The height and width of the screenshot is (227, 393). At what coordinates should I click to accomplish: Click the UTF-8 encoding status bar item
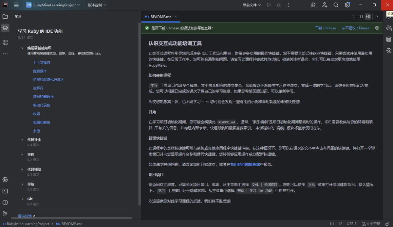click(x=351, y=224)
